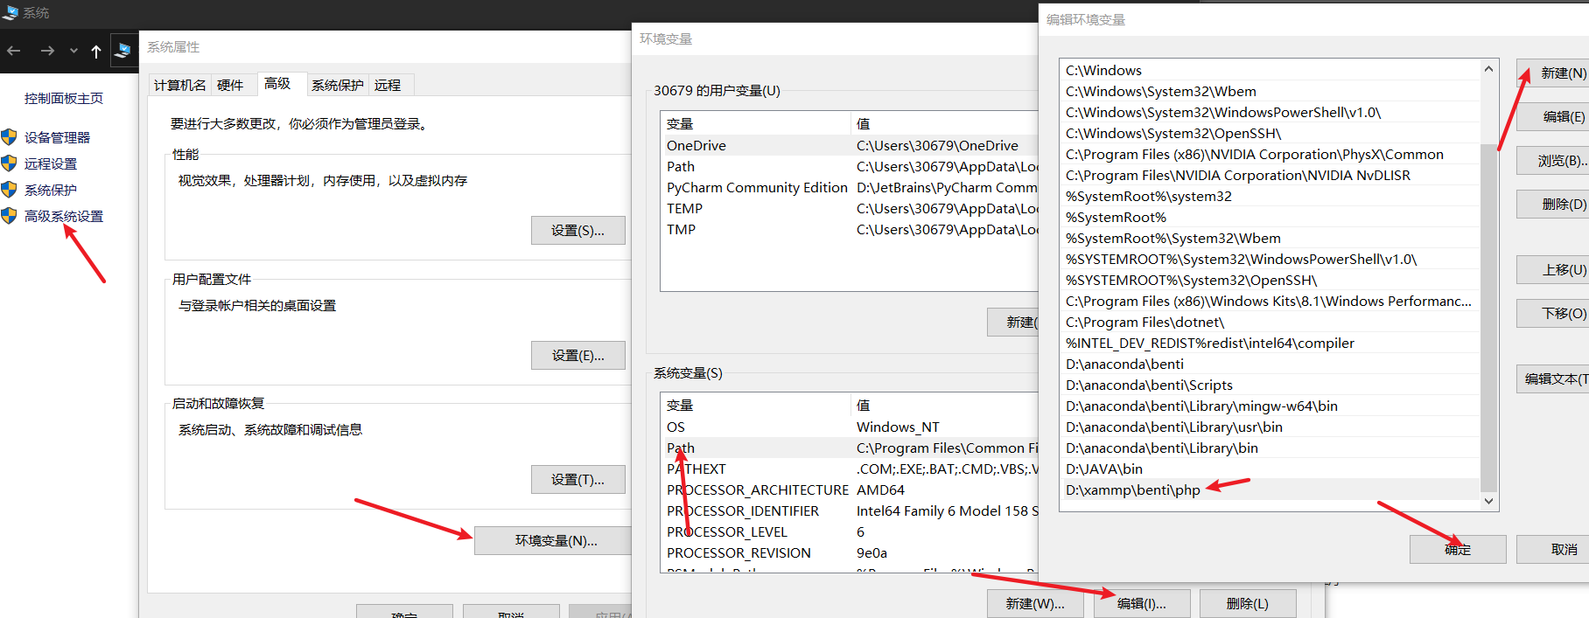Open performance 设置(S)... button
The width and height of the screenshot is (1589, 618).
click(x=577, y=231)
